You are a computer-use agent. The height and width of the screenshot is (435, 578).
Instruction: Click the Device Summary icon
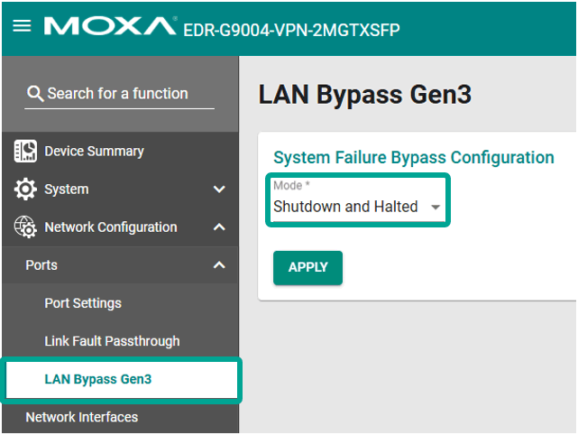point(25,152)
